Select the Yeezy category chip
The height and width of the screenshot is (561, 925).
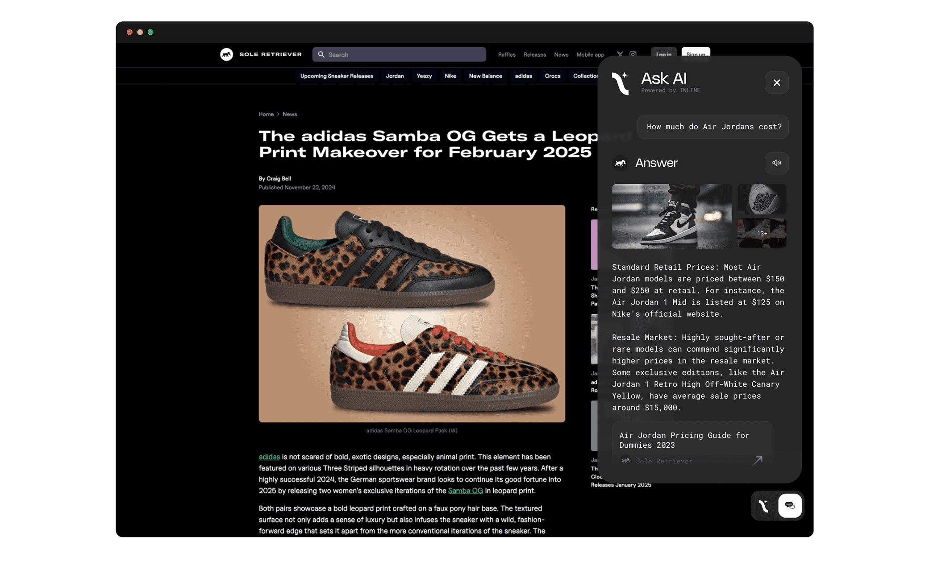click(424, 76)
